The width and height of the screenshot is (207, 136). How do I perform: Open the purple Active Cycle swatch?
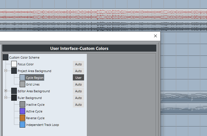(22, 111)
